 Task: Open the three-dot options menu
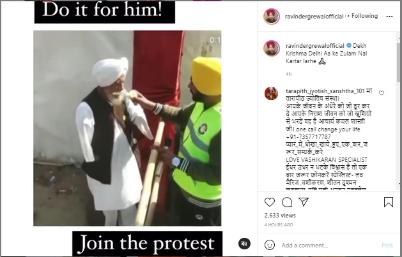(389, 17)
